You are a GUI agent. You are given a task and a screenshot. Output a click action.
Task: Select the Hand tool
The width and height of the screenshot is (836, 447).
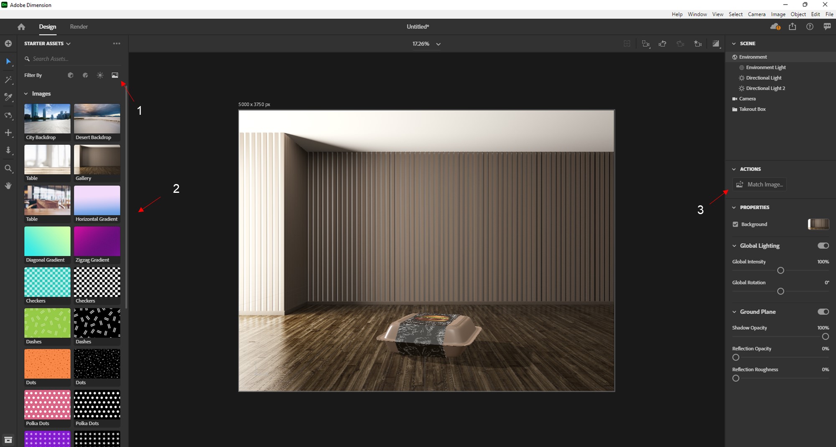(8, 186)
